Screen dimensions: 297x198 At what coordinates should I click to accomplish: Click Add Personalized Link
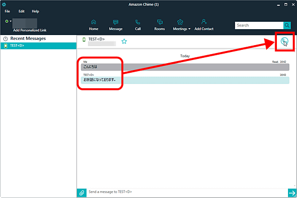point(30,30)
